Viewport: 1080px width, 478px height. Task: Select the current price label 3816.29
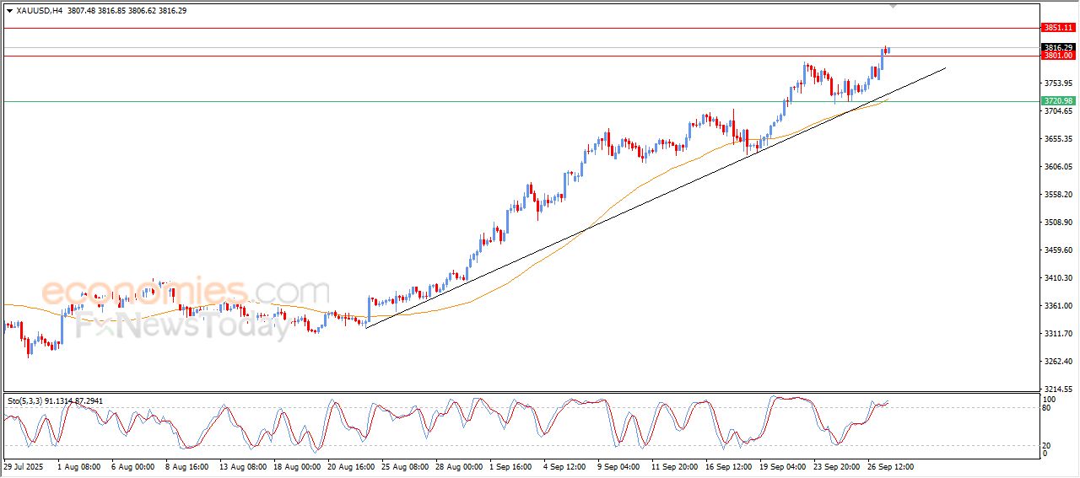pyautogui.click(x=1058, y=47)
